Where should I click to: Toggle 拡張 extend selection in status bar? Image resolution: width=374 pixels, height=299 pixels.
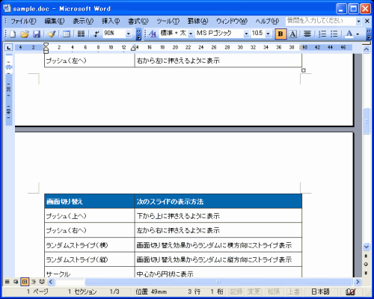pos(274,292)
